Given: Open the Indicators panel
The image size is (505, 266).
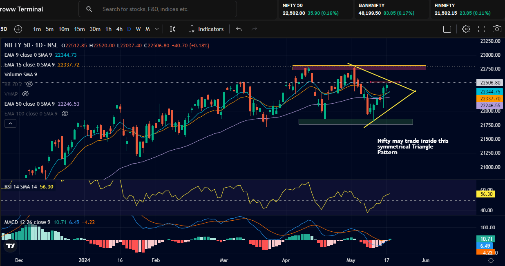Looking at the screenshot, I should pyautogui.click(x=206, y=29).
